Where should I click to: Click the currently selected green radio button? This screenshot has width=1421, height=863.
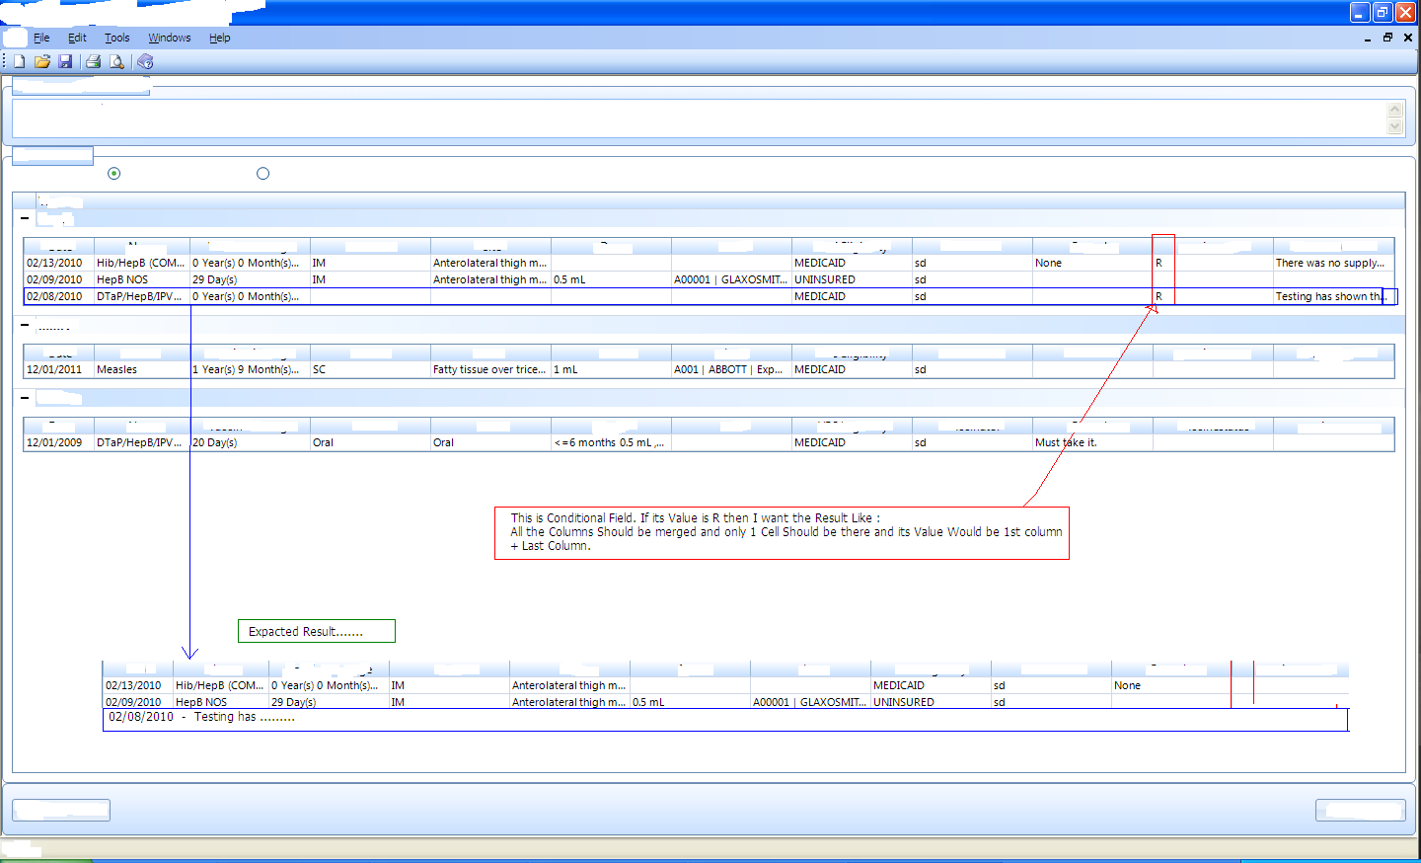pyautogui.click(x=114, y=174)
